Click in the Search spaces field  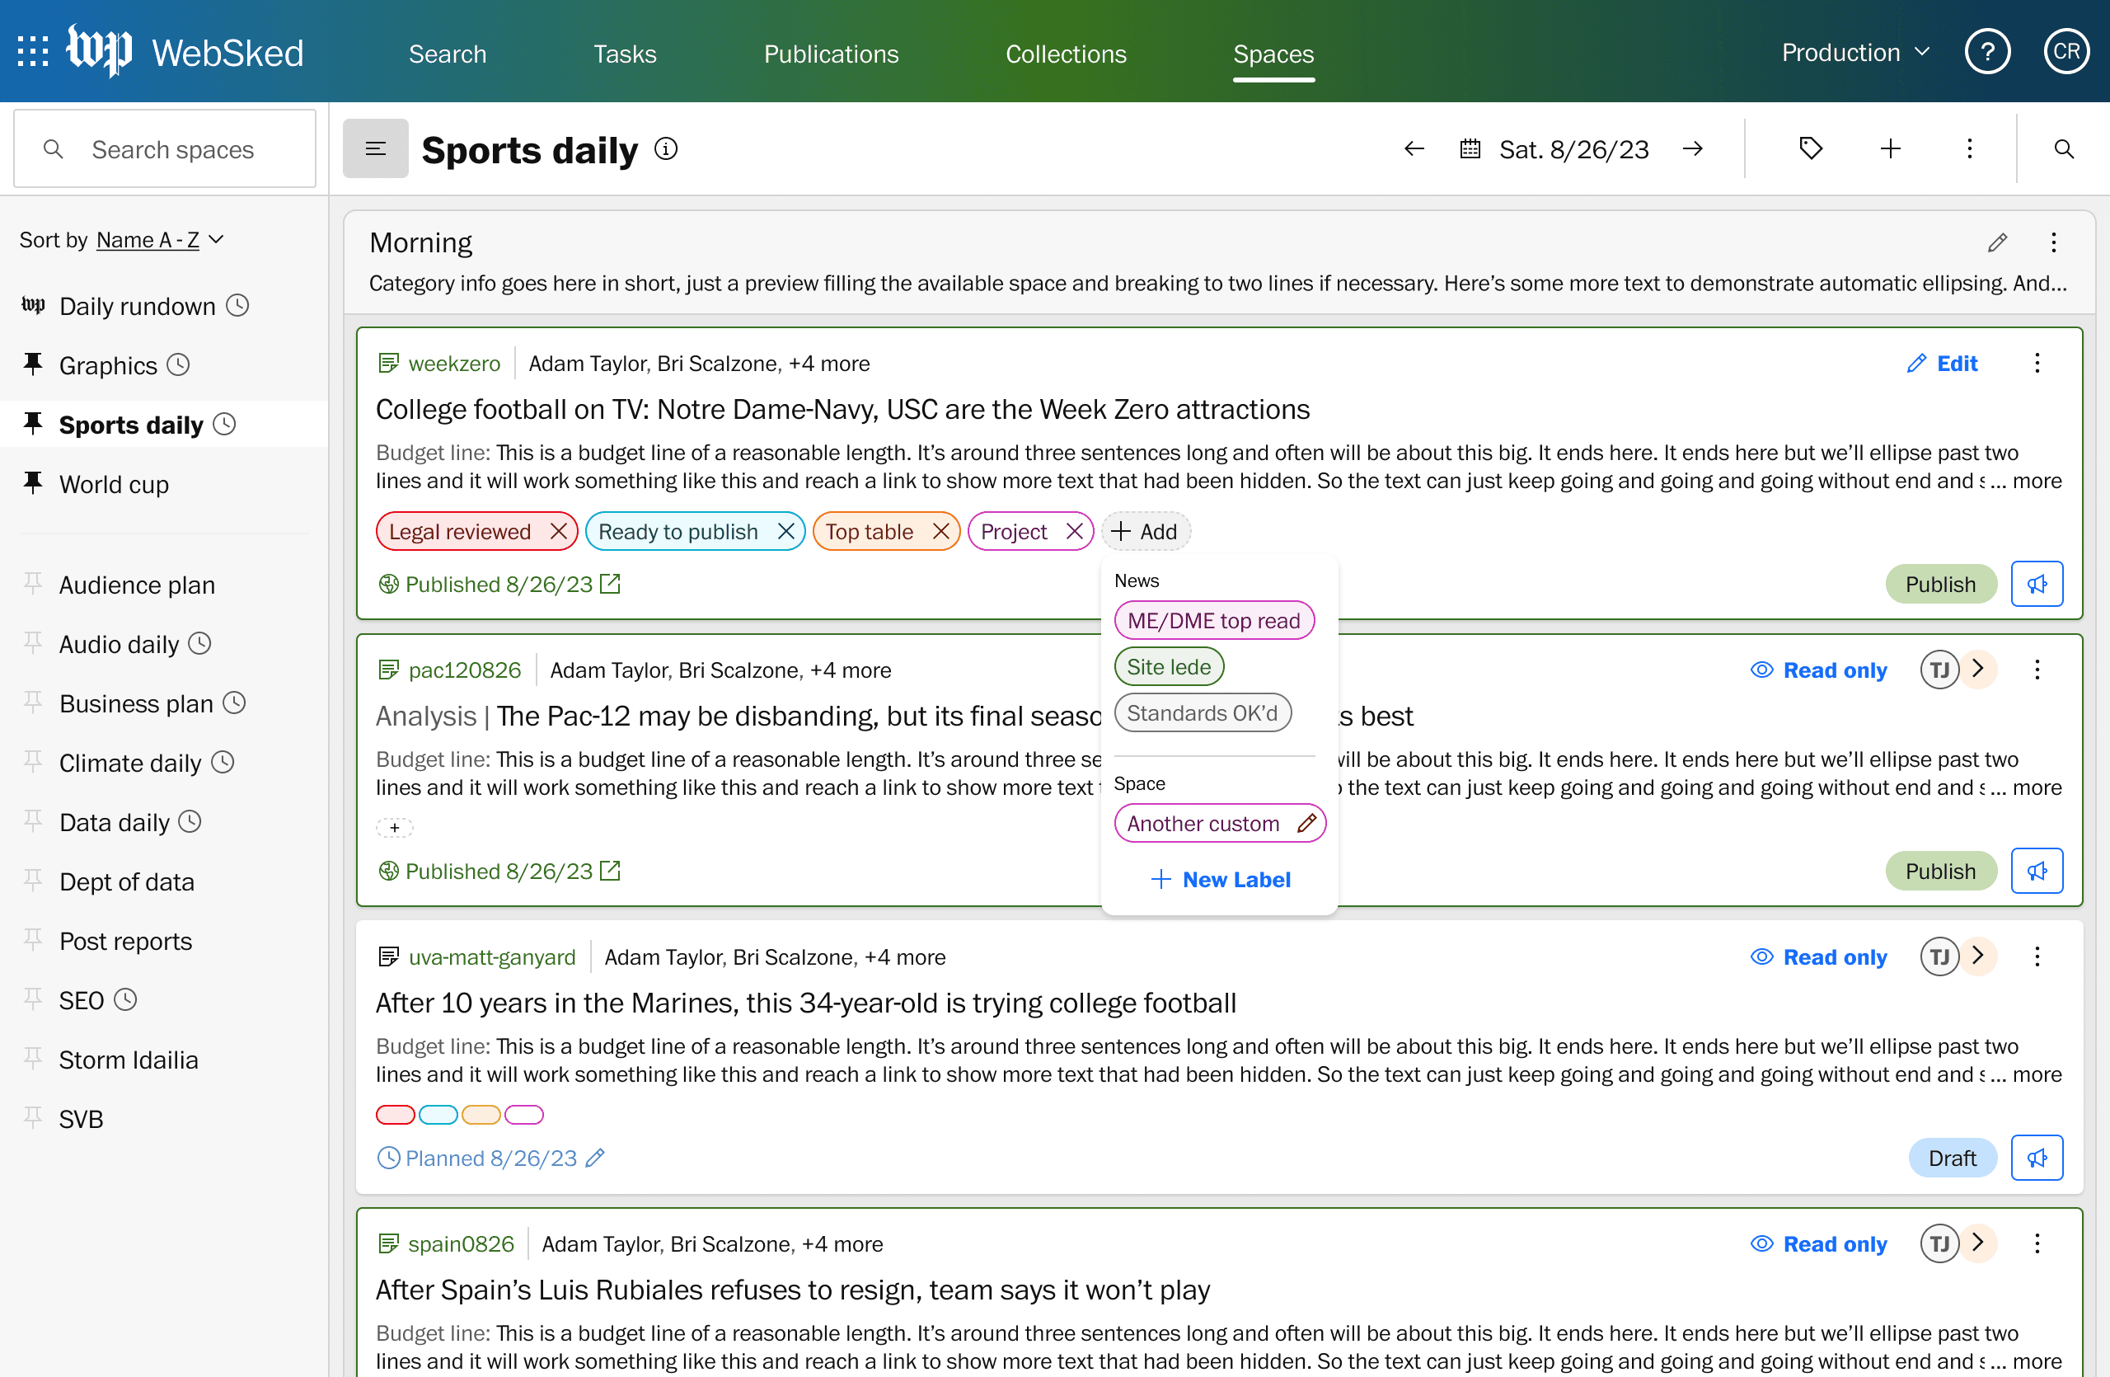pyautogui.click(x=165, y=149)
